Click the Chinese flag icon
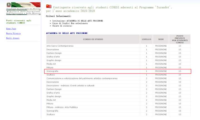 (x=49, y=6)
